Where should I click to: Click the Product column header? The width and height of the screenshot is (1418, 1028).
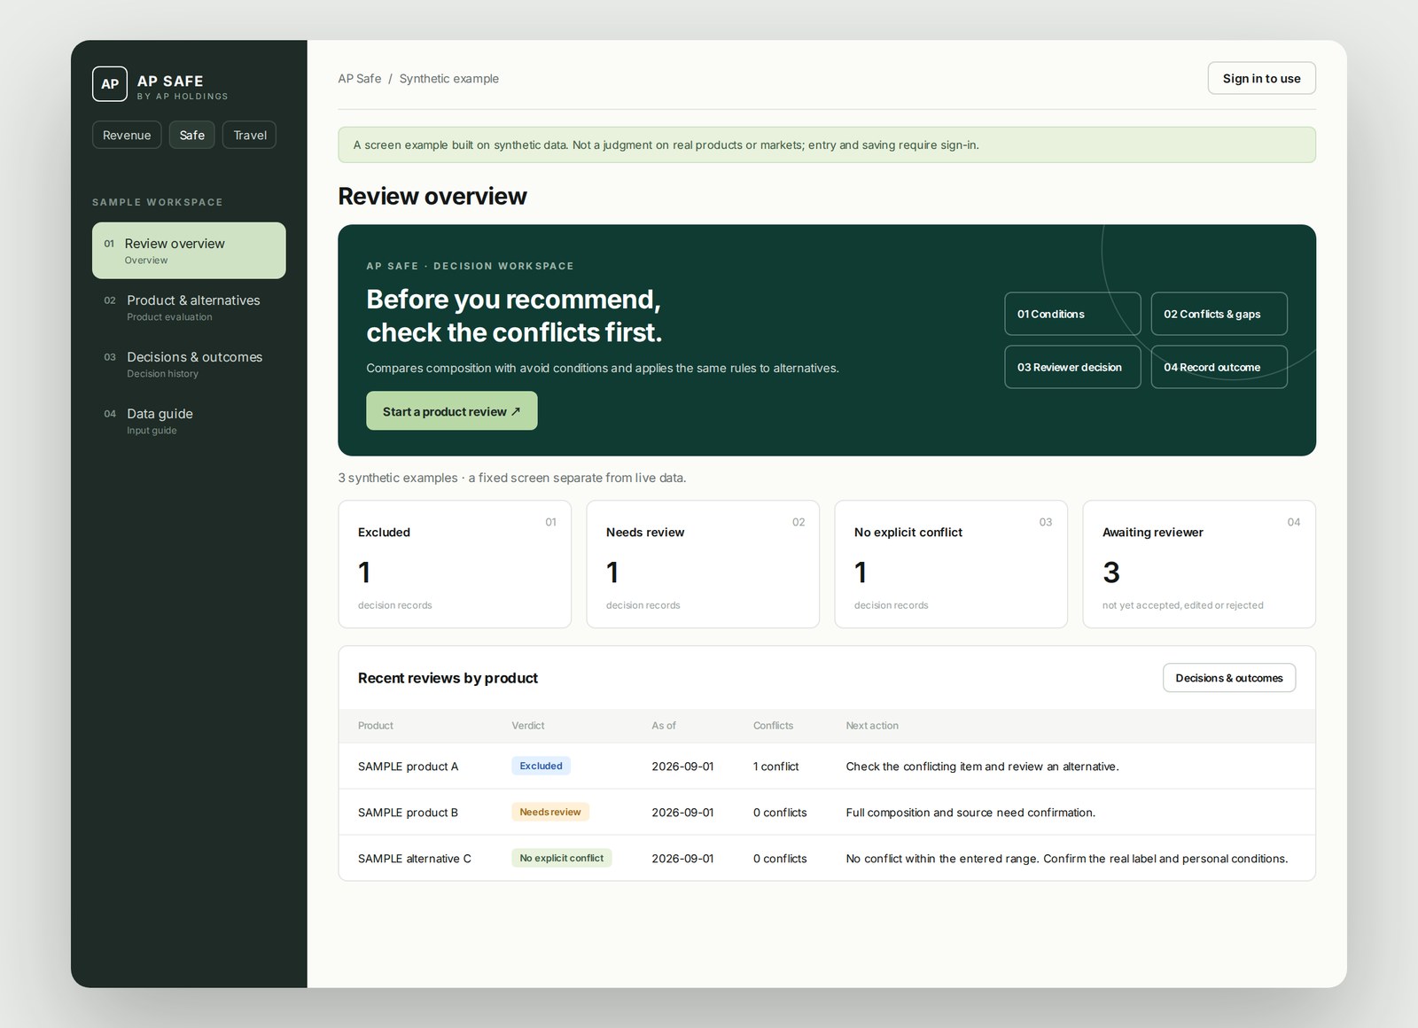376,726
